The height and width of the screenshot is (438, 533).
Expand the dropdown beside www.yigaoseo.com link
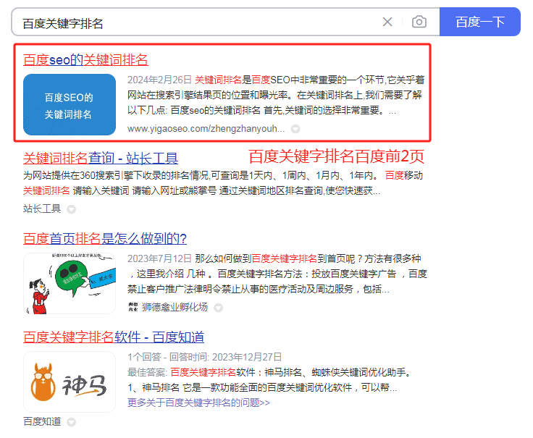295,129
